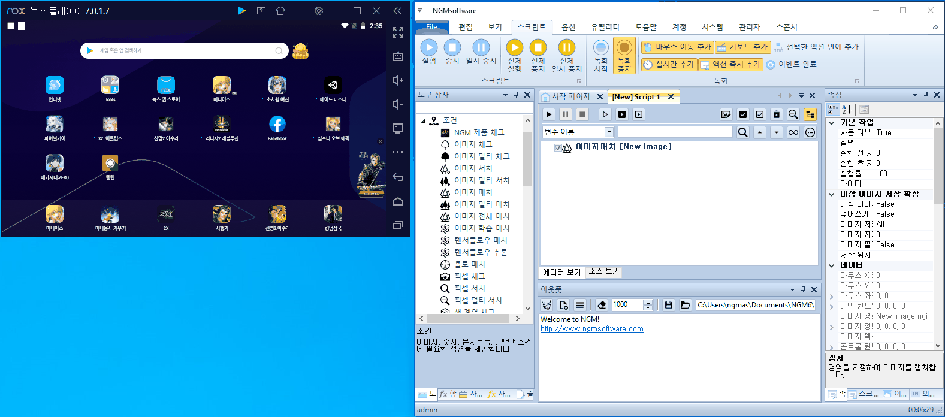945x417 pixels.
Task: Click the outlined uncheck-all icon in script toolbar
Action: click(x=760, y=114)
